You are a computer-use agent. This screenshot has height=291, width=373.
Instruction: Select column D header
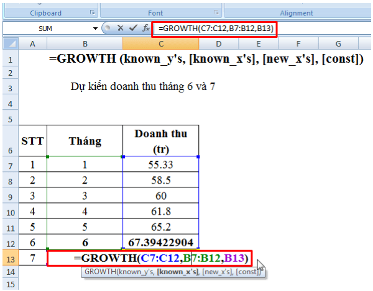pyautogui.click(x=219, y=43)
